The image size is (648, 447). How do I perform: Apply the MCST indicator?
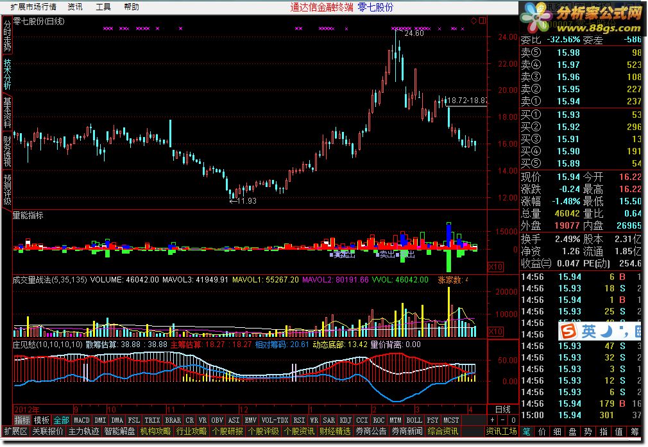pos(451,420)
